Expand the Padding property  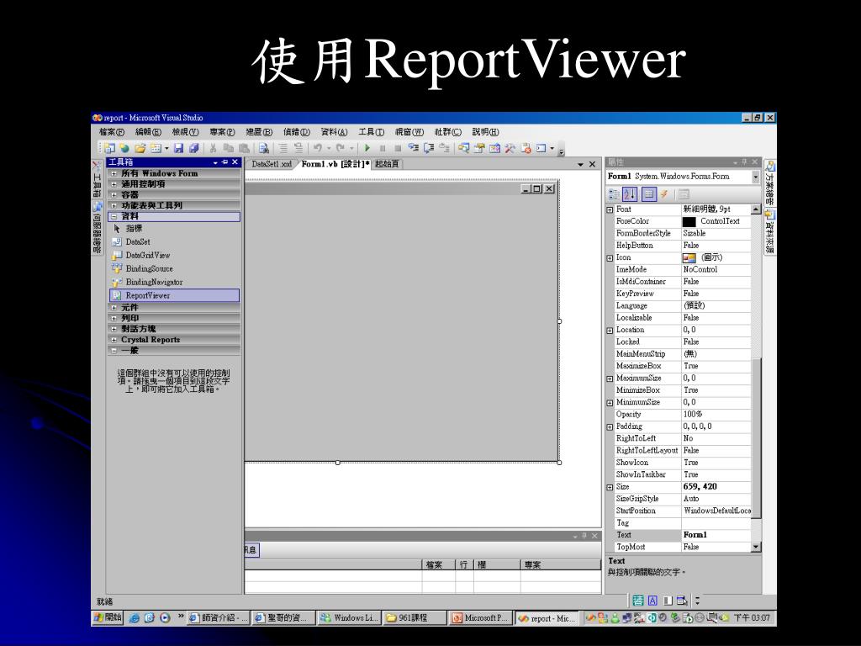(610, 426)
